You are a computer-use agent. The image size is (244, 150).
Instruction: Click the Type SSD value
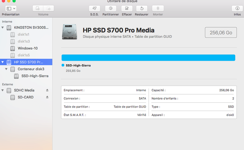(231, 107)
